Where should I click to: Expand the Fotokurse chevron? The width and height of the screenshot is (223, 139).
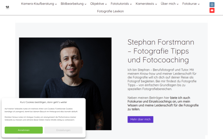[x=199, y=4]
